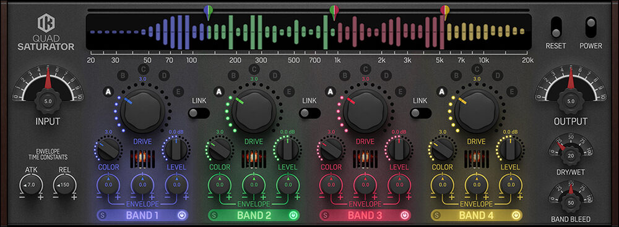Toggle LINK between Band 3 and Band 4
This screenshot has height=227, width=619.
[x=420, y=113]
